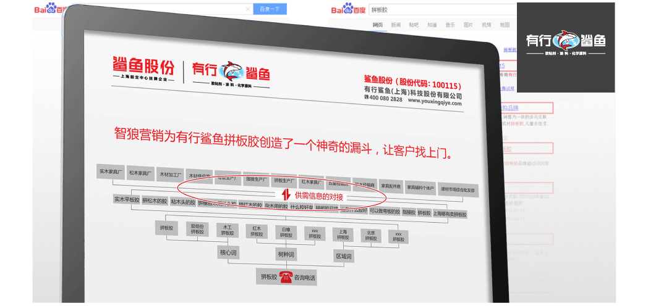648x306 pixels.
Task: Open the 图片 tab
Action: (468, 25)
